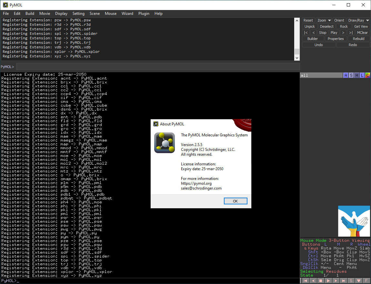Image resolution: width=371 pixels, height=284 pixels.
Task: Click the small icon in the About PyMOL title
Action: click(156, 124)
